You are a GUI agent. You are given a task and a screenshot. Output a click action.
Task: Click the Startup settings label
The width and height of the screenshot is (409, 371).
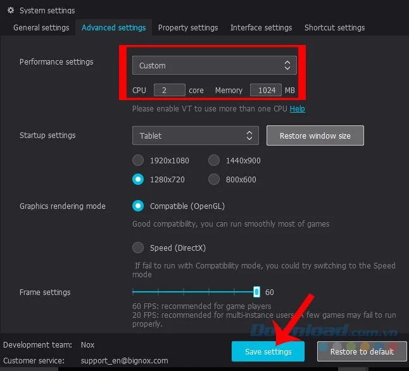point(47,135)
